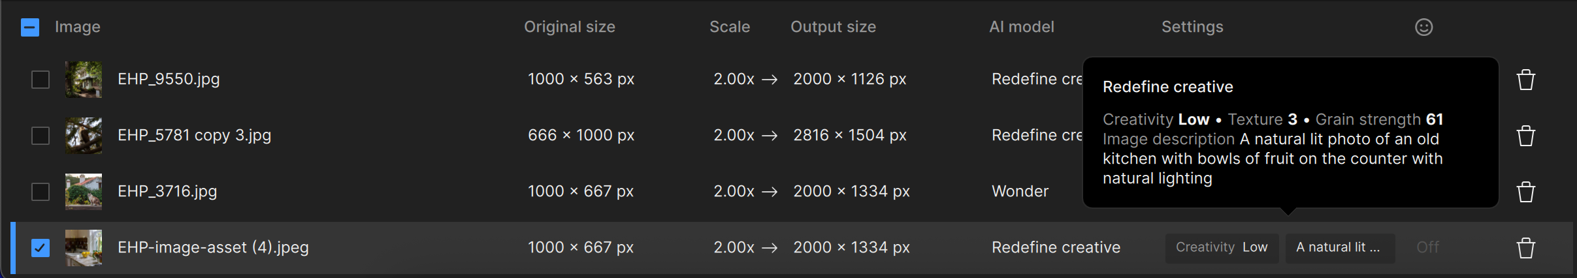Viewport: 1577px width, 278px height.
Task: Toggle the select-all checkbox in the header
Action: pyautogui.click(x=30, y=27)
